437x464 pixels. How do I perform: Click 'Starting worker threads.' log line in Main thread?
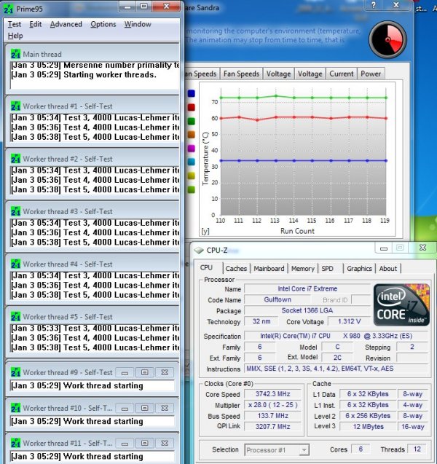point(84,74)
